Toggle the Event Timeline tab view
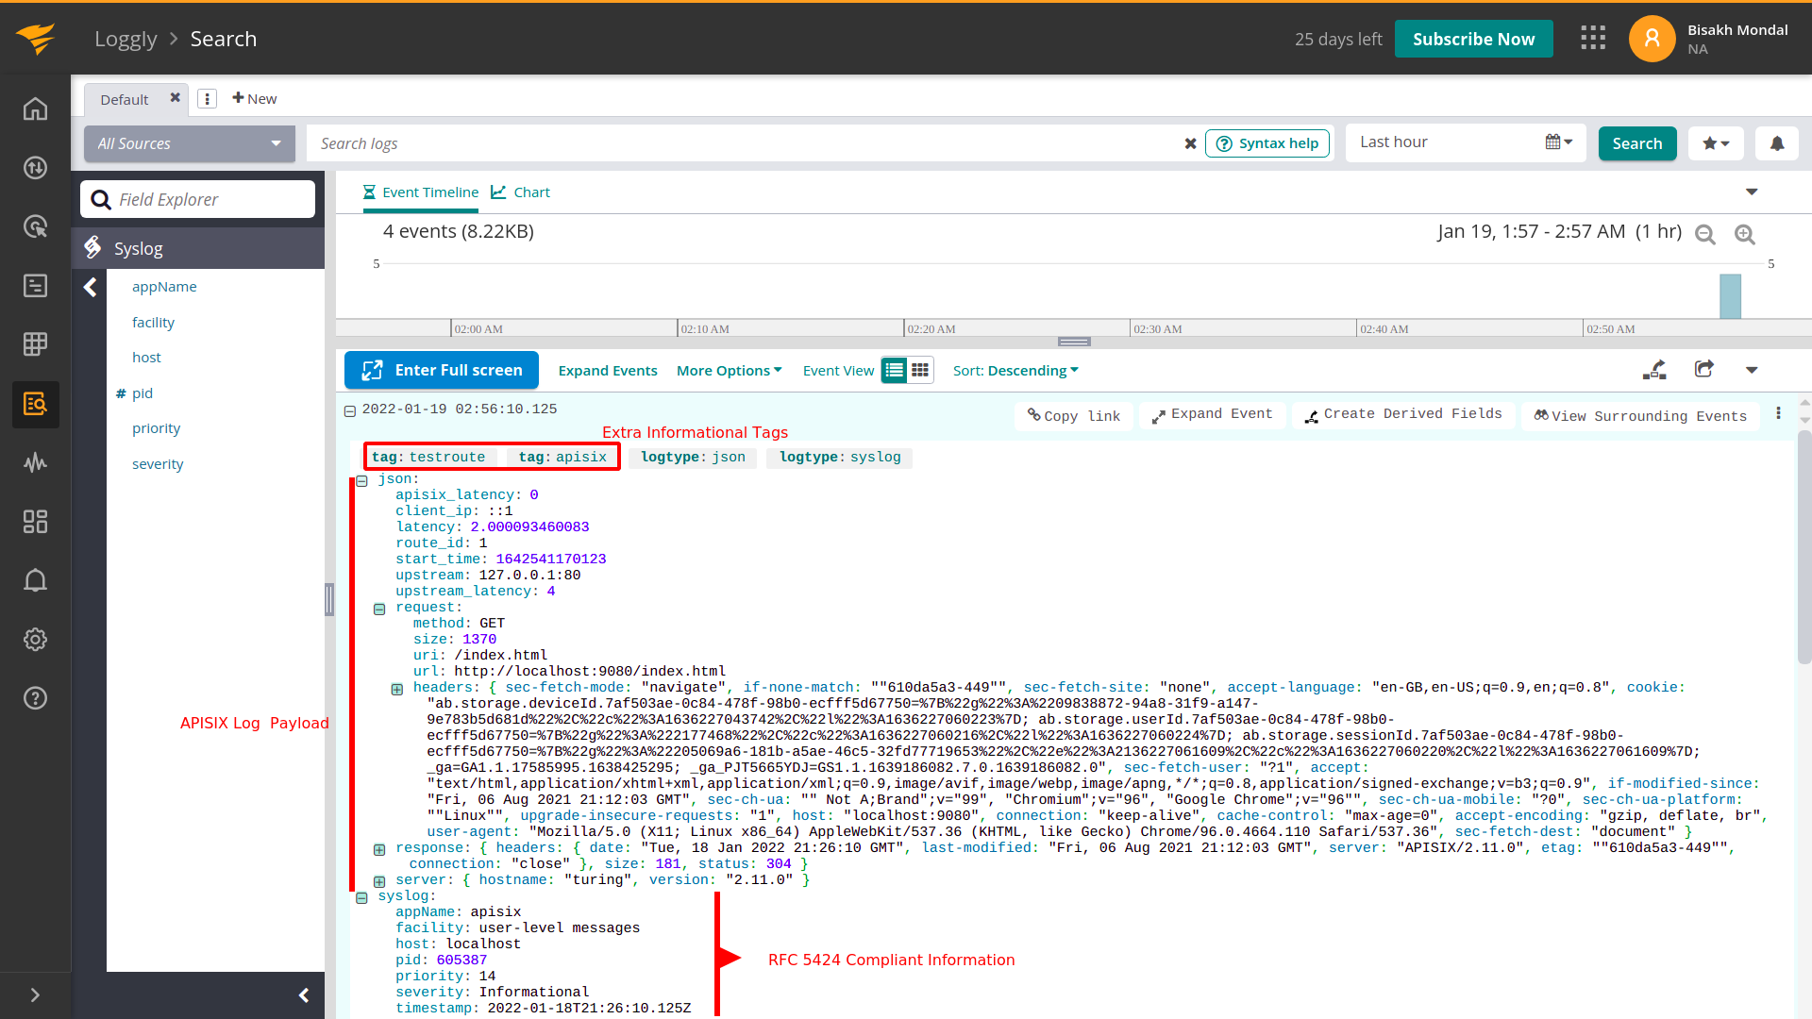The width and height of the screenshot is (1812, 1019). [x=419, y=192]
